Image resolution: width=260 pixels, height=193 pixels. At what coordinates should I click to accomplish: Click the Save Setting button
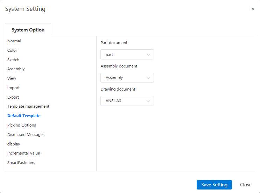[214, 185]
